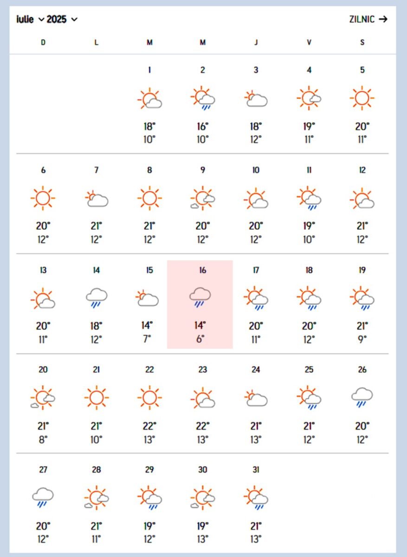
Task: Click the sun and showers icon on July 11
Action: 309,198
